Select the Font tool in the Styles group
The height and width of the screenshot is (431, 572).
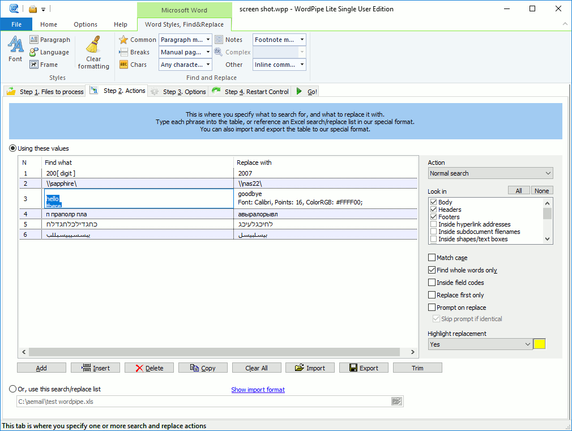coord(15,49)
